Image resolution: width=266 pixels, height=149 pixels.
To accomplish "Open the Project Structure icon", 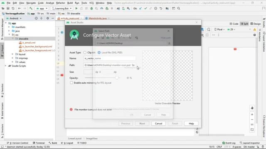I will pos(167,8).
